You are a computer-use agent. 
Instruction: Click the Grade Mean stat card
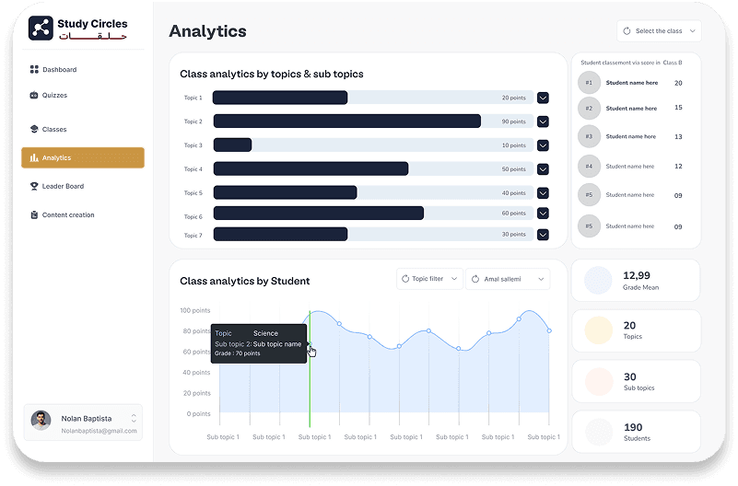tap(635, 280)
